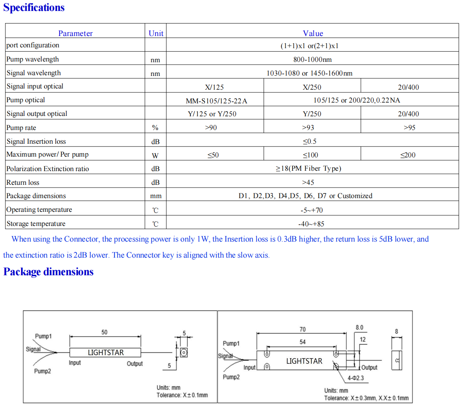
Task: Click the '>93' pump rate value
Action: coord(308,127)
